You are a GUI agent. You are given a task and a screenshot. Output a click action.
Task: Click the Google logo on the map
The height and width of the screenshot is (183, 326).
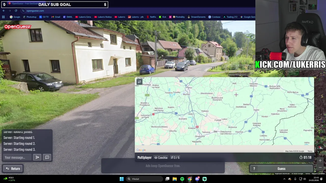click(x=141, y=150)
